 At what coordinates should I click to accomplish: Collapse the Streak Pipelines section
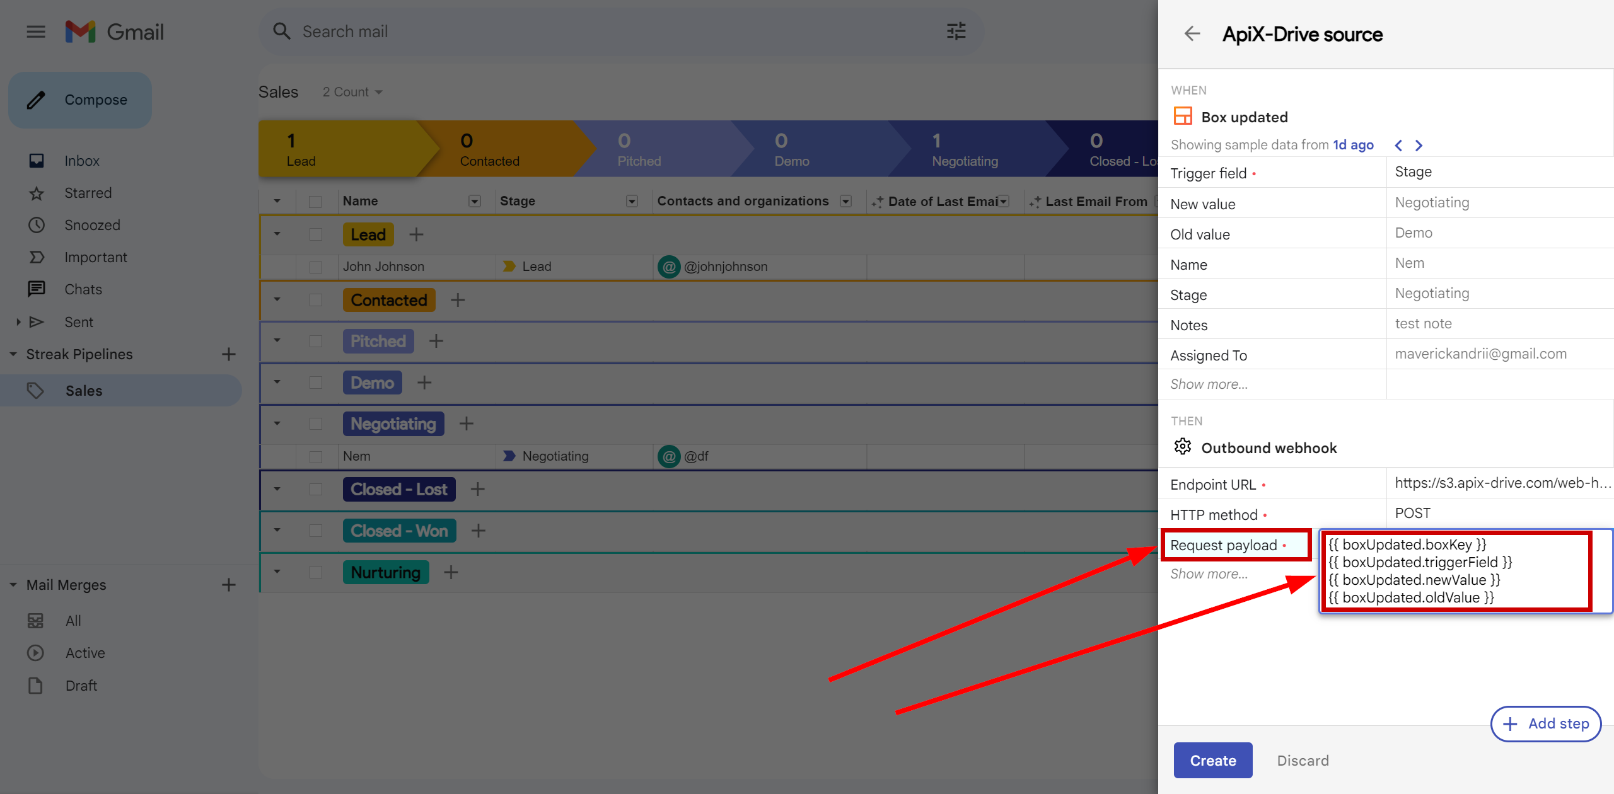[x=13, y=354]
